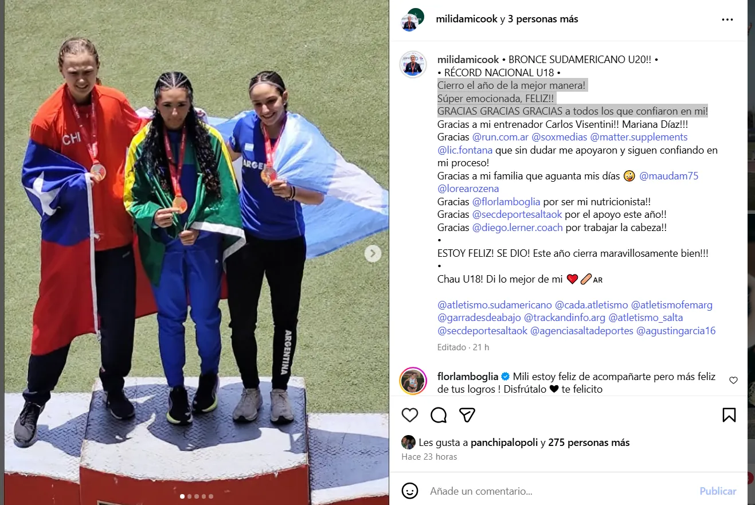Open milidamicook's profile picture in header
The width and height of the screenshot is (755, 505).
click(x=412, y=19)
